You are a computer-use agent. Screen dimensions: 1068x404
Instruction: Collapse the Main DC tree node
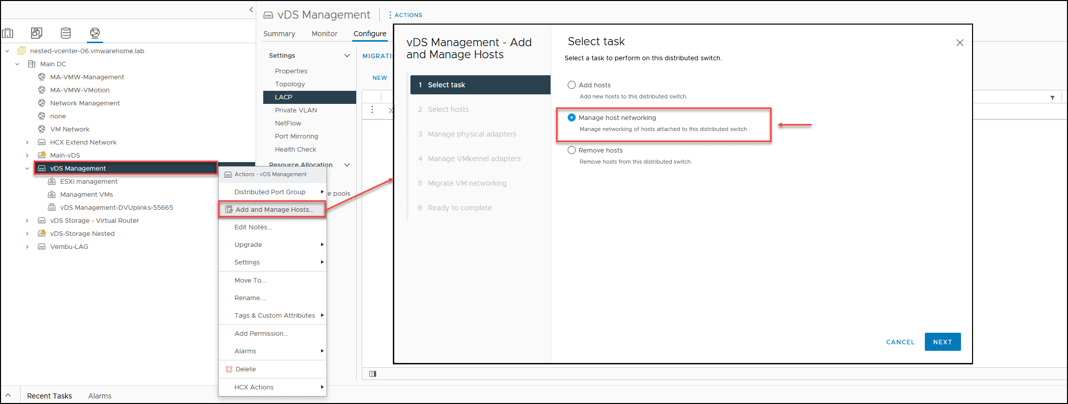tap(17, 64)
